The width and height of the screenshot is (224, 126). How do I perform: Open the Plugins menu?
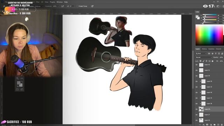pyautogui.click(x=52, y=2)
